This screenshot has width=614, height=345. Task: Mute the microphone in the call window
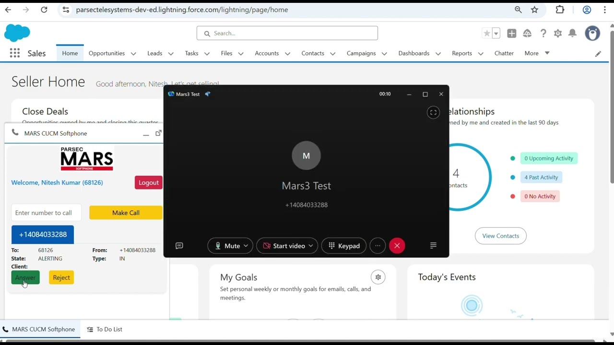(x=227, y=246)
